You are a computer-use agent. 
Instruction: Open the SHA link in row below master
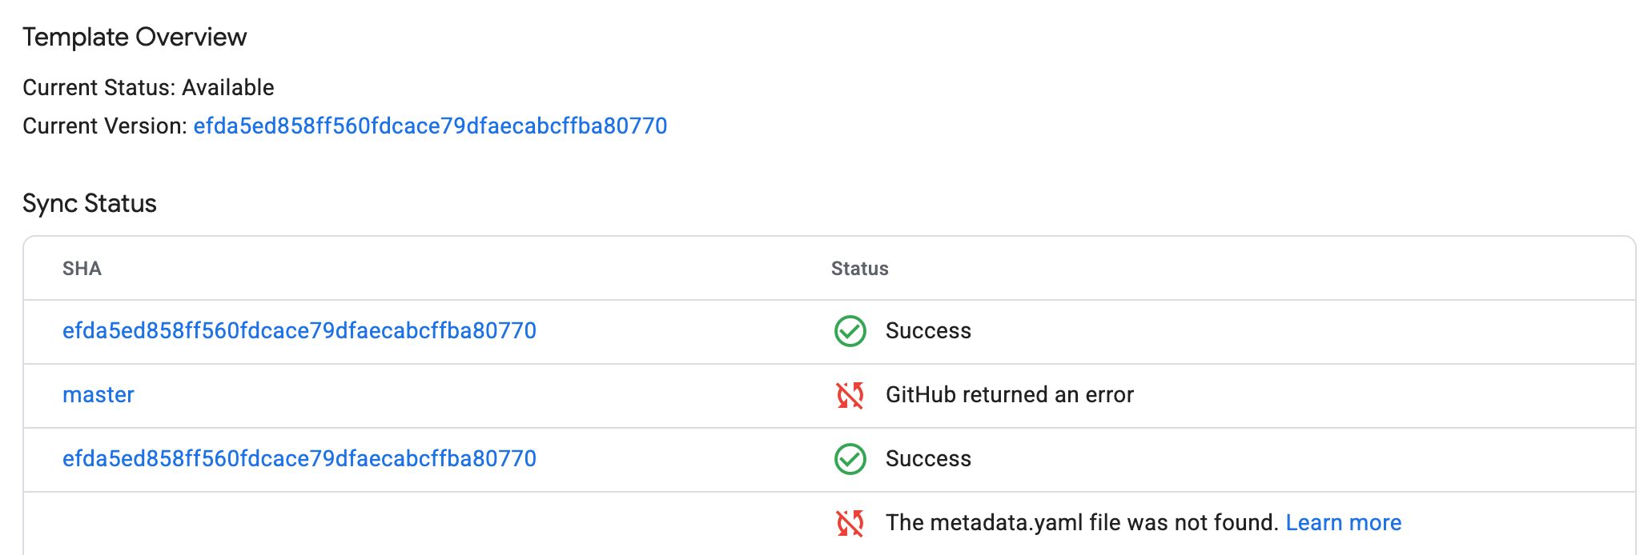299,459
